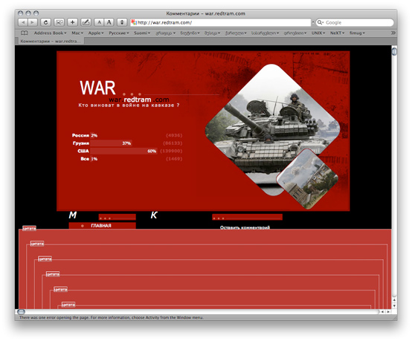The image size is (412, 341).
Task: Open the Google search magnifier menu
Action: [321, 22]
